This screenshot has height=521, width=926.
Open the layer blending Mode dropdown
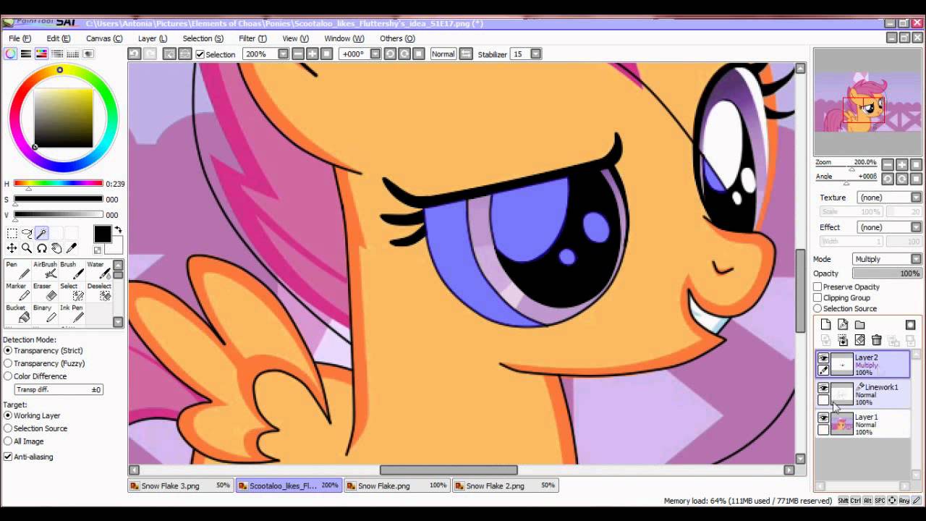click(916, 259)
